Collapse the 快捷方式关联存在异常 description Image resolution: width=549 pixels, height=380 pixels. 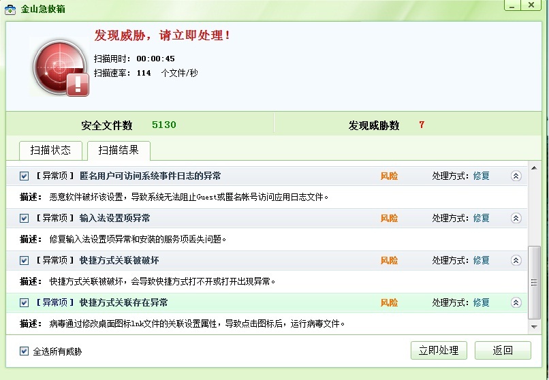(516, 302)
